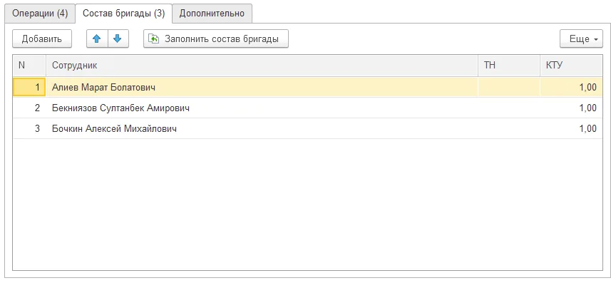Open the Дополнительно tab
Screen dimensions: 611x283
click(x=212, y=14)
